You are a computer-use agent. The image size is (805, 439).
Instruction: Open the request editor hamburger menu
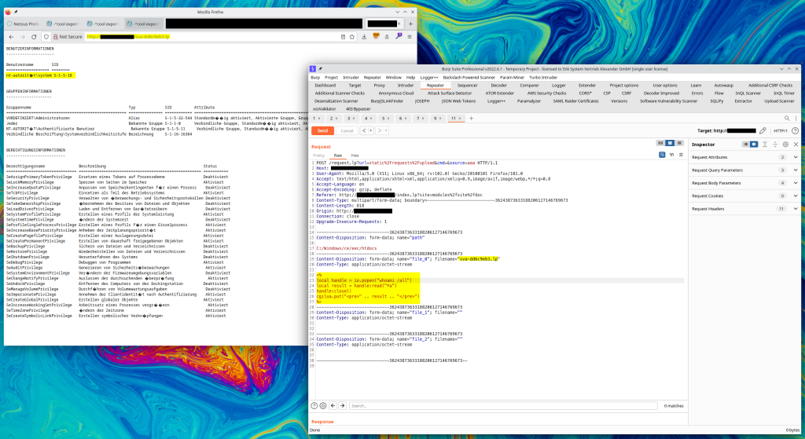[681, 155]
